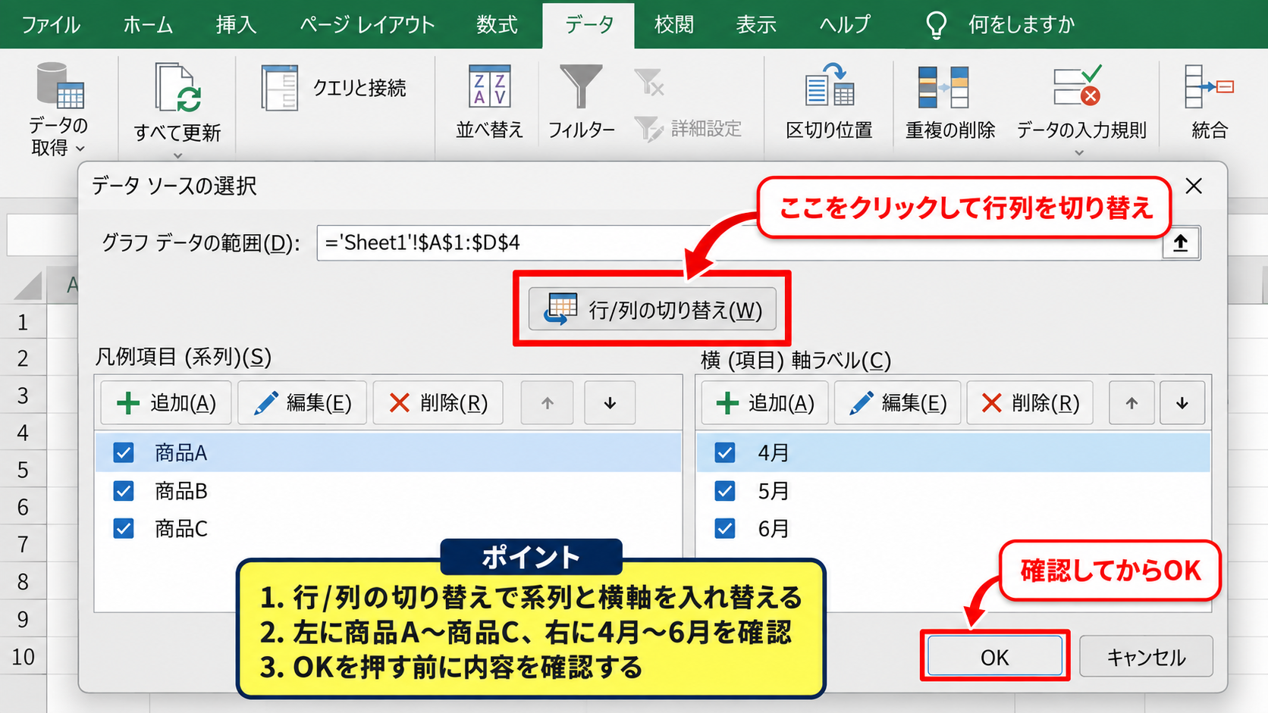This screenshot has height=713, width=1268.
Task: Expand the すべて更新 dropdown chevron
Action: click(178, 155)
